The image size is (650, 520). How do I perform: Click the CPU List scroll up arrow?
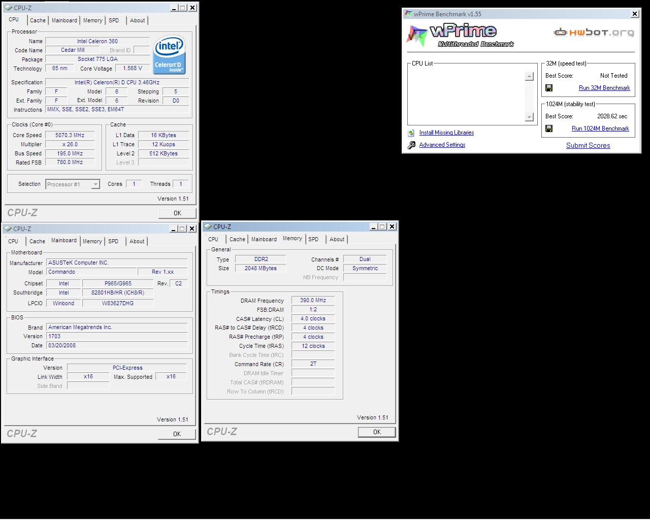coord(529,76)
